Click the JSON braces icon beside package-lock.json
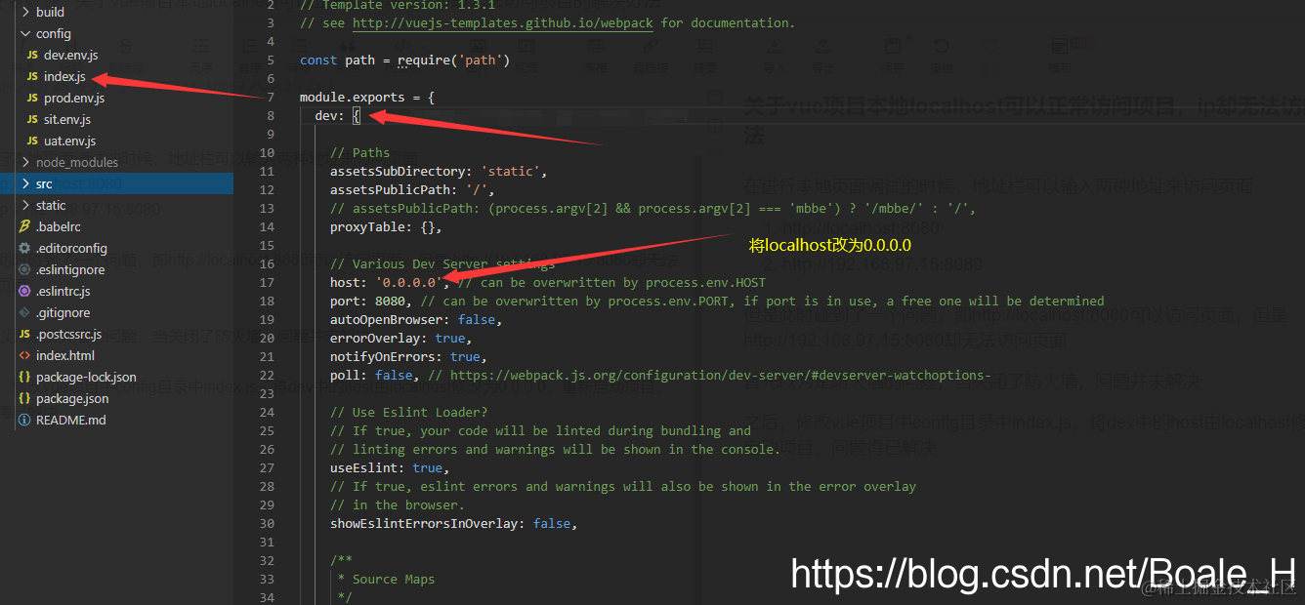The width and height of the screenshot is (1305, 605). click(x=25, y=378)
